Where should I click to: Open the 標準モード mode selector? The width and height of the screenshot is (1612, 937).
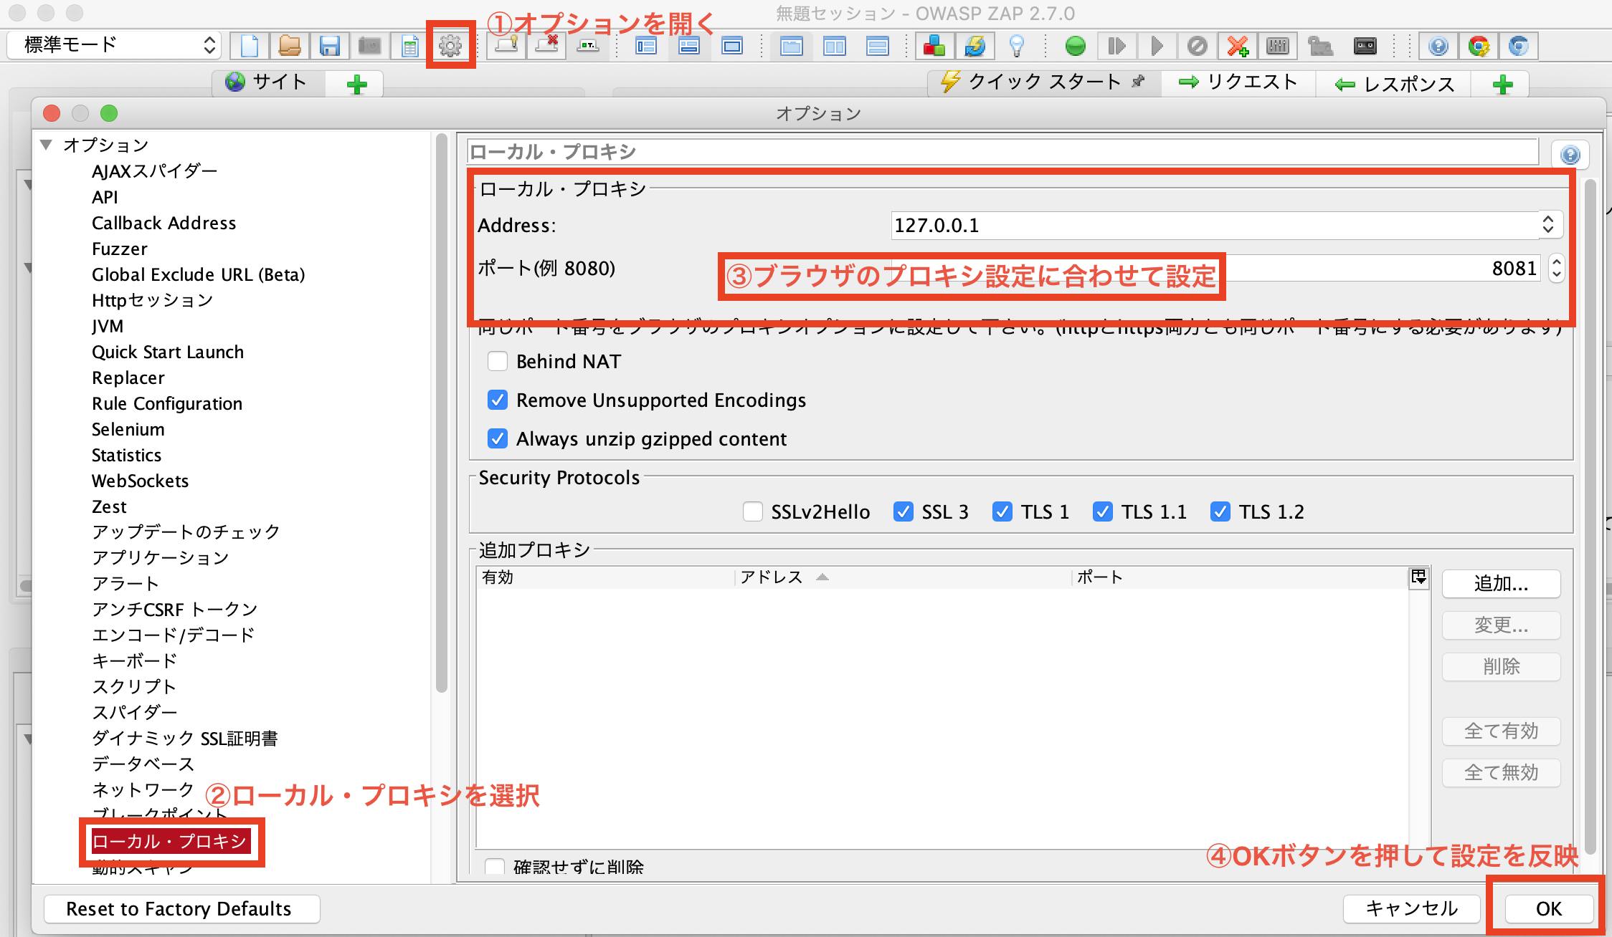click(x=111, y=44)
